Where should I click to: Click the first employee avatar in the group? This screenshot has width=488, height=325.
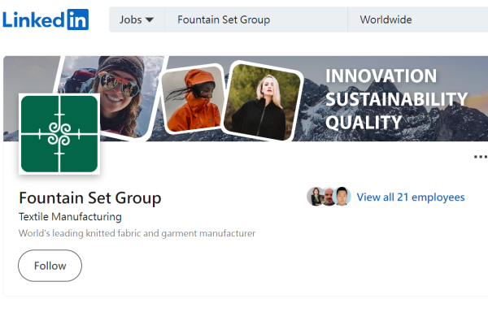pos(316,197)
